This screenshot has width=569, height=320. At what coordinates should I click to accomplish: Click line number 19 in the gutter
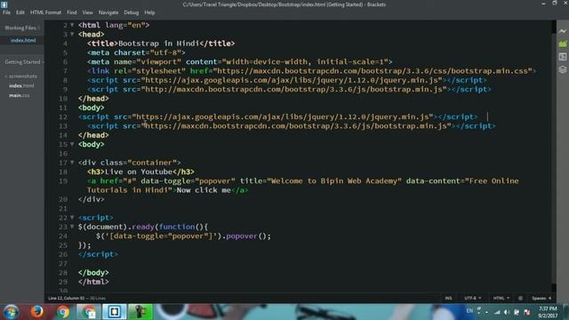pyautogui.click(x=63, y=181)
